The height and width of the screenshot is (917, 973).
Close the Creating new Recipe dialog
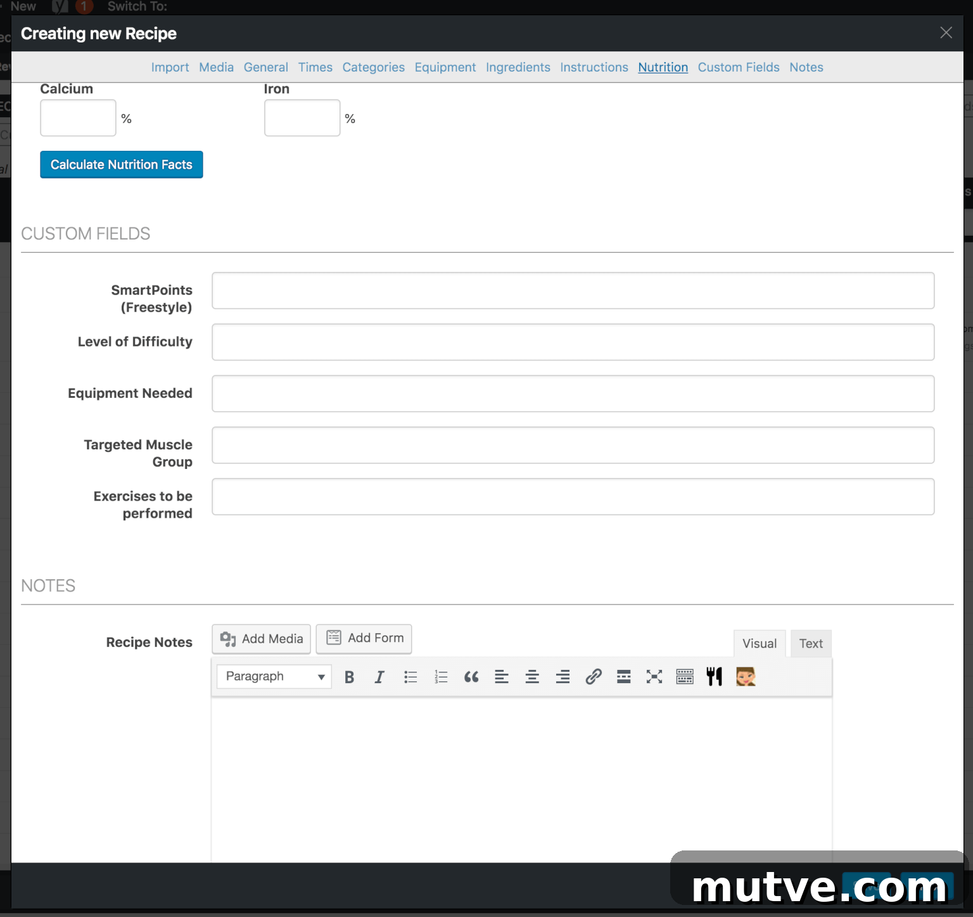tap(946, 33)
